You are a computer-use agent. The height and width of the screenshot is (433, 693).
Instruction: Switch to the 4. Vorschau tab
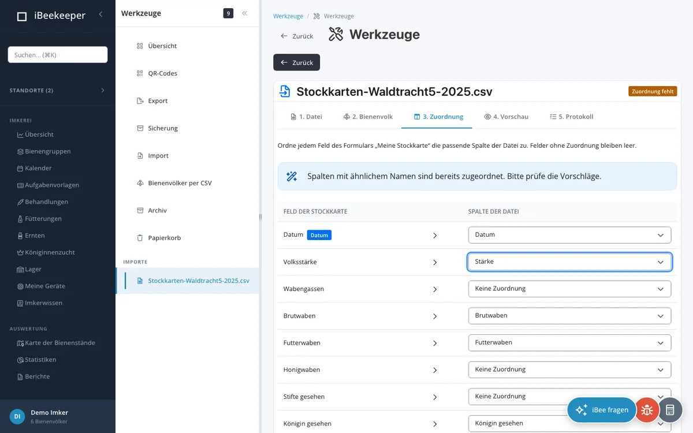506,117
